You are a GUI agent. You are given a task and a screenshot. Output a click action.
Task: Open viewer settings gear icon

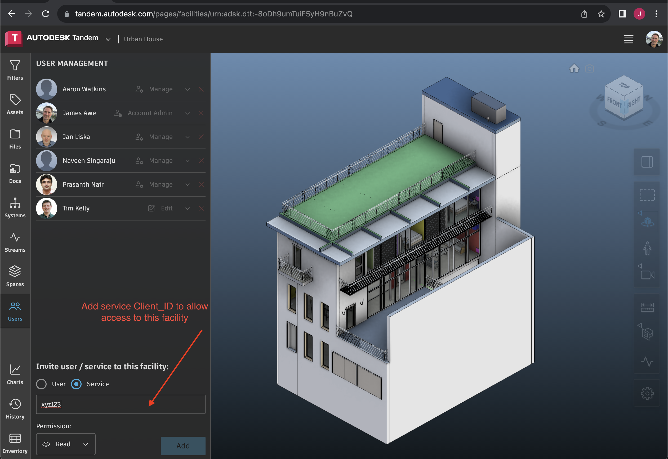(647, 393)
